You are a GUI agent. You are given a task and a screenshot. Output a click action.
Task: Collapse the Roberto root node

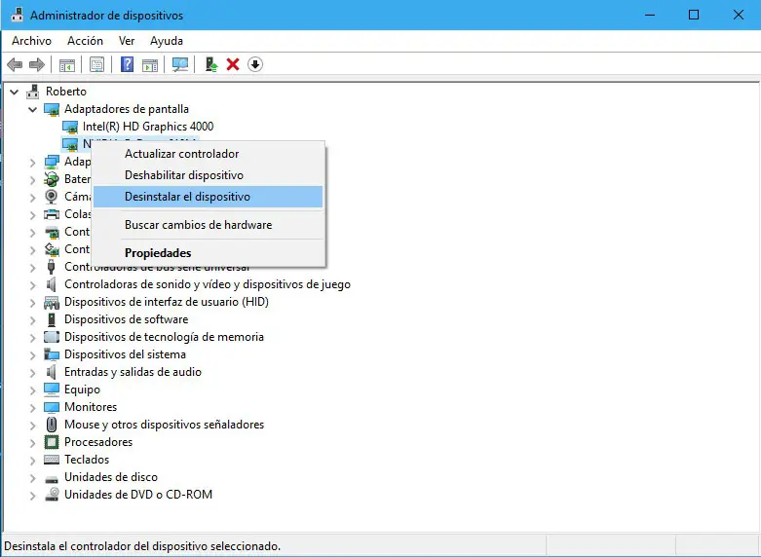(x=15, y=92)
